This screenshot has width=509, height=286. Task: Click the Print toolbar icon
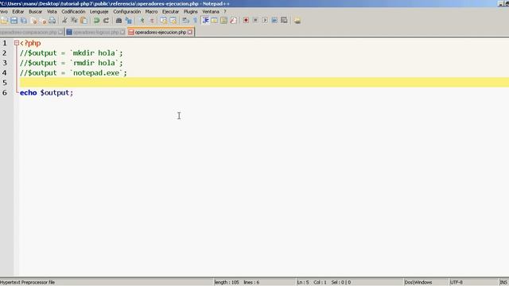click(52, 21)
